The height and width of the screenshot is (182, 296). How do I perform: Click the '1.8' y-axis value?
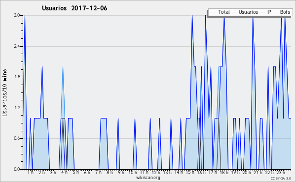click(x=17, y=77)
